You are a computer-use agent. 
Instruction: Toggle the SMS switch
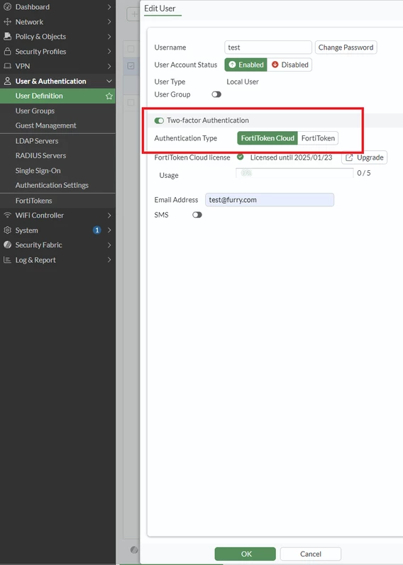coord(197,215)
